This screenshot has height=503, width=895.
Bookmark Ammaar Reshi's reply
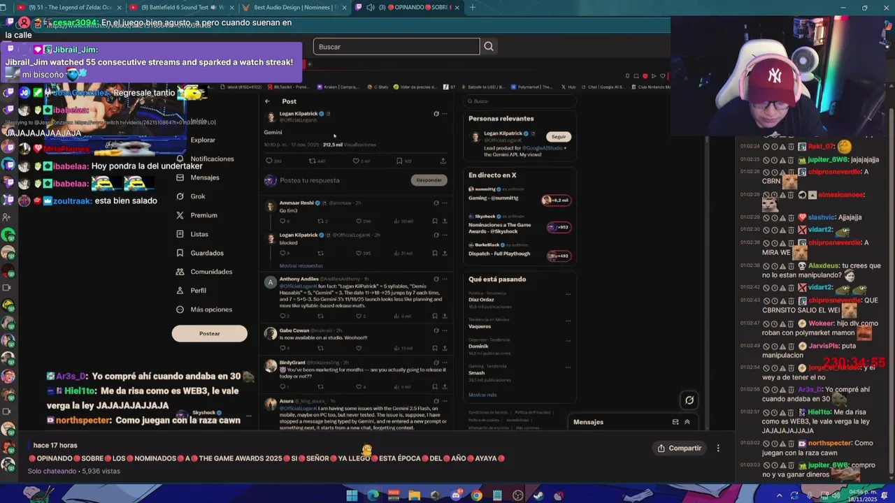tap(435, 221)
